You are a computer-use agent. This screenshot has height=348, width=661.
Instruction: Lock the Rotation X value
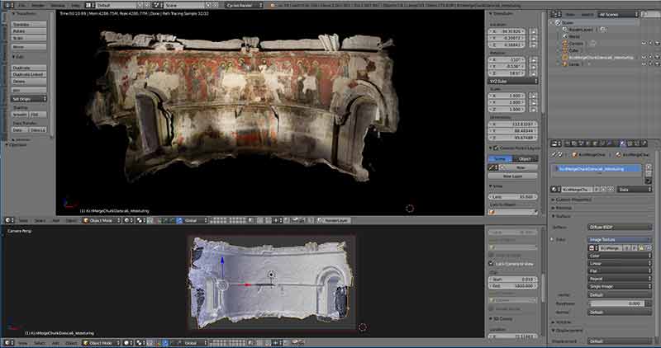coord(533,59)
